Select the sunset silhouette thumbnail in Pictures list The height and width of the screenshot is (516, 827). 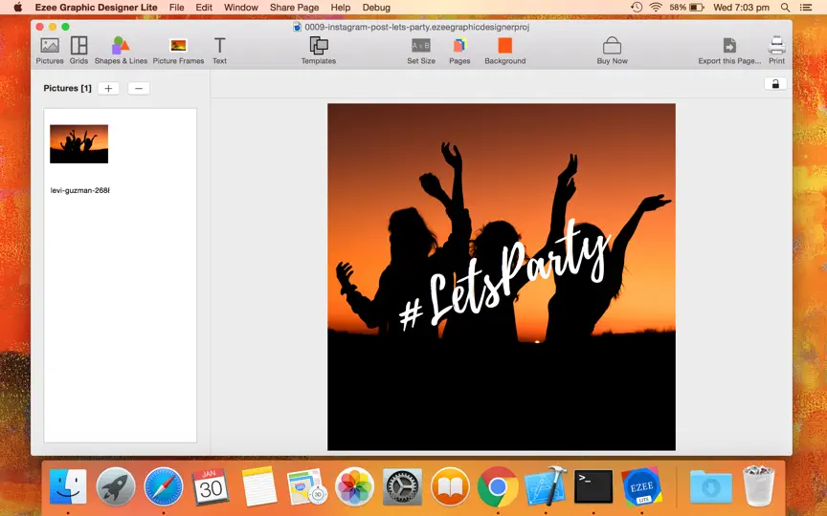point(79,143)
